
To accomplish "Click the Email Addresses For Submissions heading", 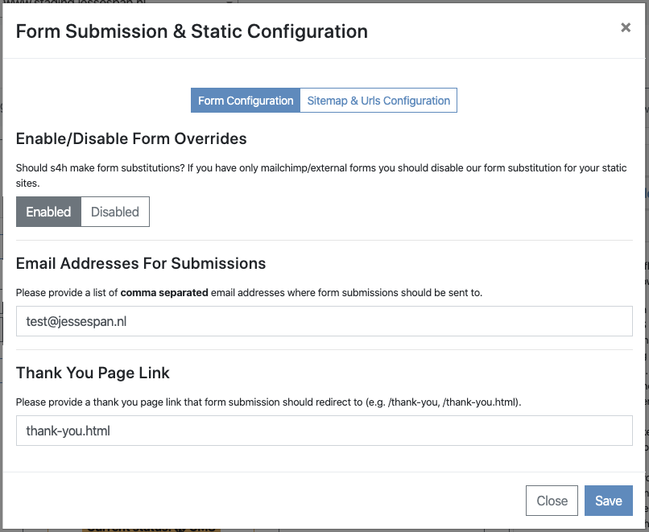I will (141, 263).
